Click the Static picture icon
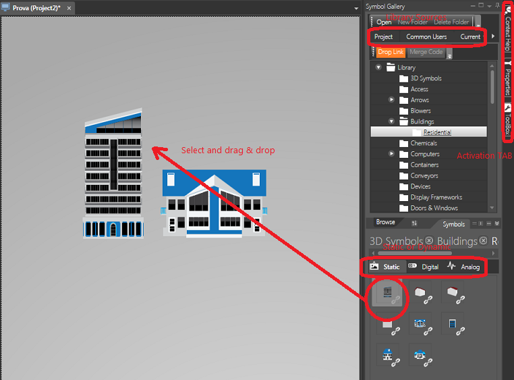514x380 pixels. (x=374, y=266)
